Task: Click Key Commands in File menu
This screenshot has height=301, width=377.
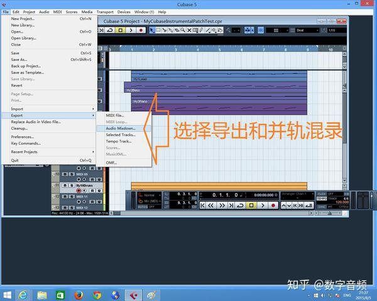Action: click(50, 144)
